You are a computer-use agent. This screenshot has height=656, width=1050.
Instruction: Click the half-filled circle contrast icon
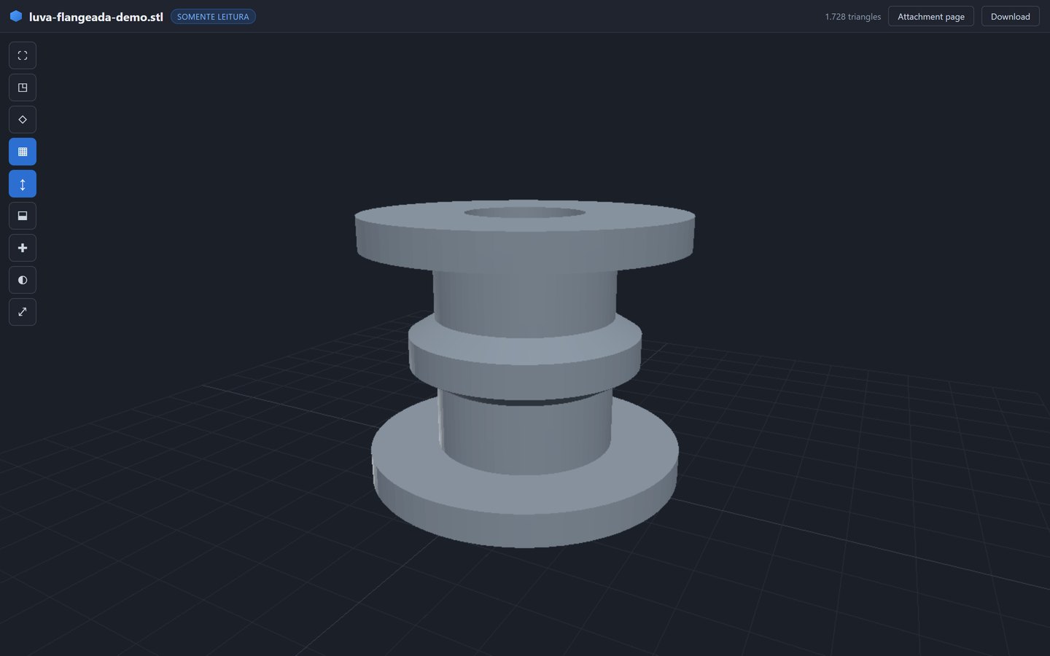click(x=23, y=280)
